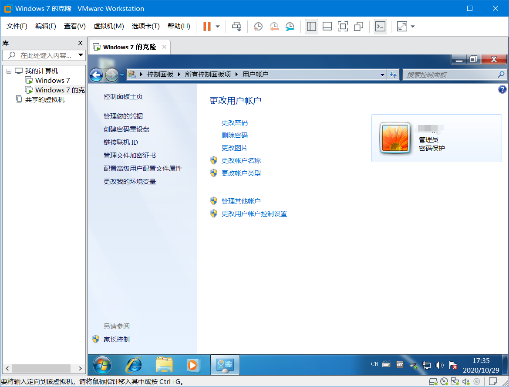The image size is (509, 387).
Task: Open the blue help question mark icon
Action: click(x=502, y=89)
